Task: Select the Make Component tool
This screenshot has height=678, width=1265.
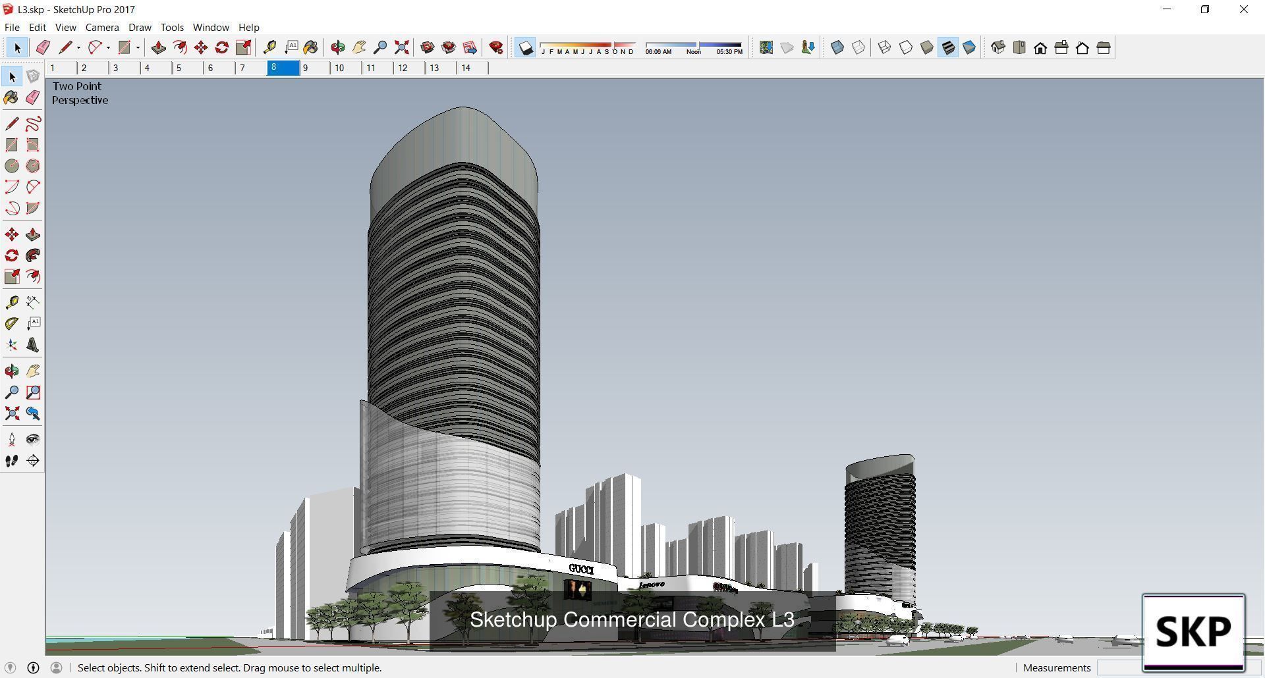Action: 33,77
